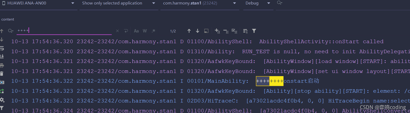Click the ++++ search input field
The width and height of the screenshot is (410, 113).
pyautogui.click(x=64, y=31)
